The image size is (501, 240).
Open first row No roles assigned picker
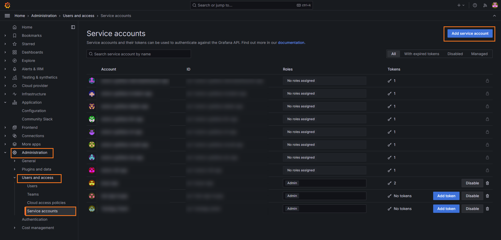pyautogui.click(x=324, y=81)
